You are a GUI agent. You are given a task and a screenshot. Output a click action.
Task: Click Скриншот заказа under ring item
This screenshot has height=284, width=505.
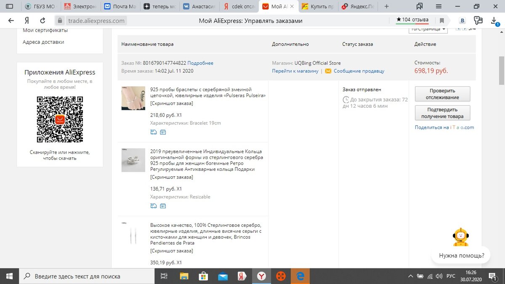[x=172, y=177]
